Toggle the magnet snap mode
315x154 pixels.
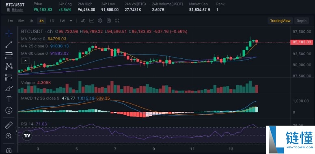tap(9, 150)
